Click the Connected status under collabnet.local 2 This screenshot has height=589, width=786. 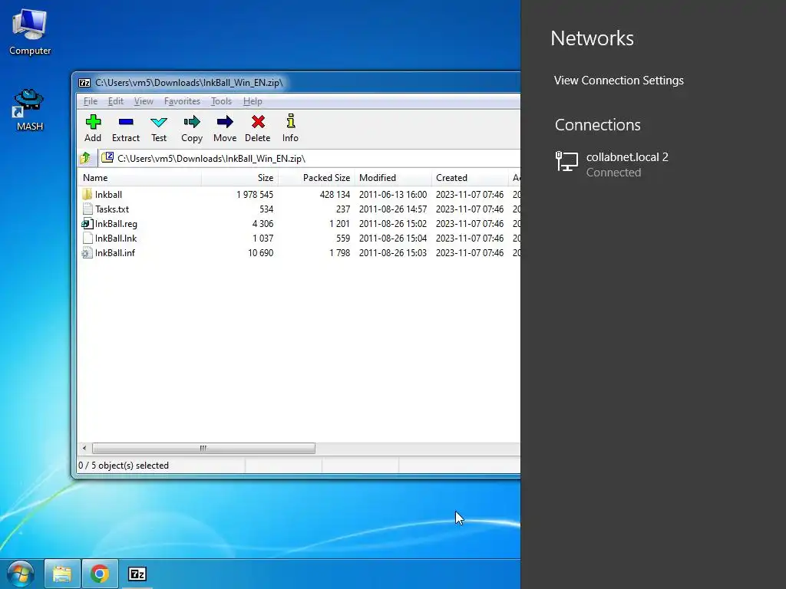pyautogui.click(x=613, y=173)
